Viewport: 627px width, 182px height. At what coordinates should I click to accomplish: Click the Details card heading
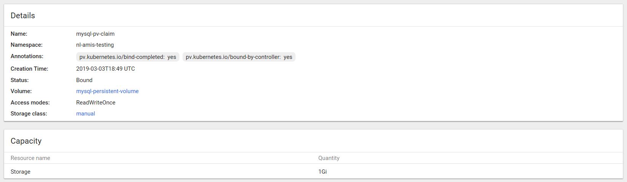[x=23, y=16]
